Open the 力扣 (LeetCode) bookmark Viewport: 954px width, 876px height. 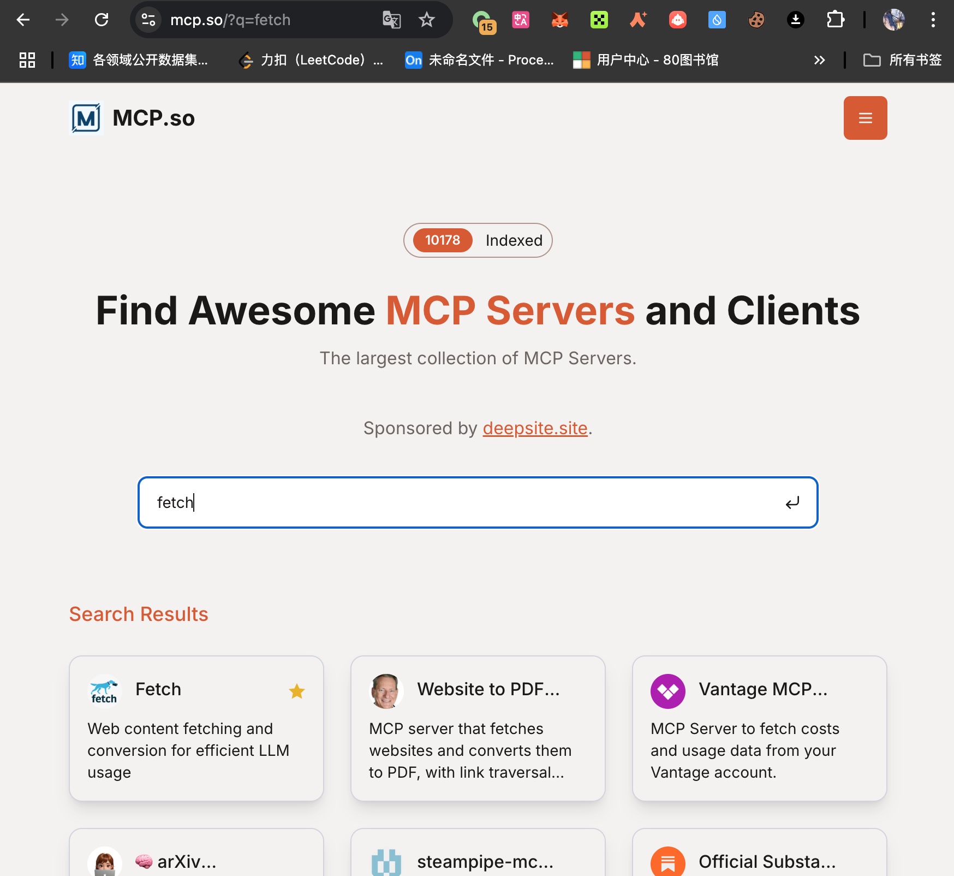click(311, 60)
